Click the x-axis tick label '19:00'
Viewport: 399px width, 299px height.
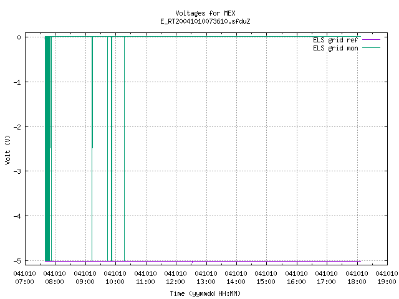[x=387, y=282]
